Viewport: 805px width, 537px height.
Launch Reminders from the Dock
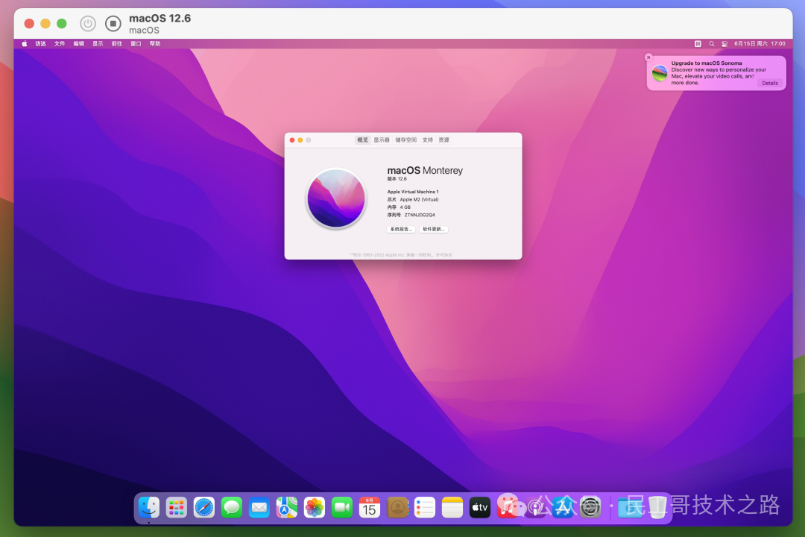425,508
